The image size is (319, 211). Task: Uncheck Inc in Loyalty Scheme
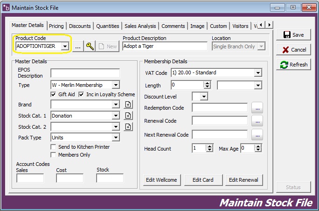pos(82,94)
